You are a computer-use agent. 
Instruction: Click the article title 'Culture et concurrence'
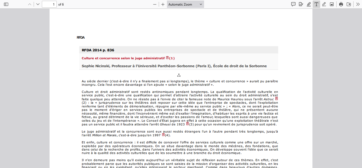click(123, 58)
